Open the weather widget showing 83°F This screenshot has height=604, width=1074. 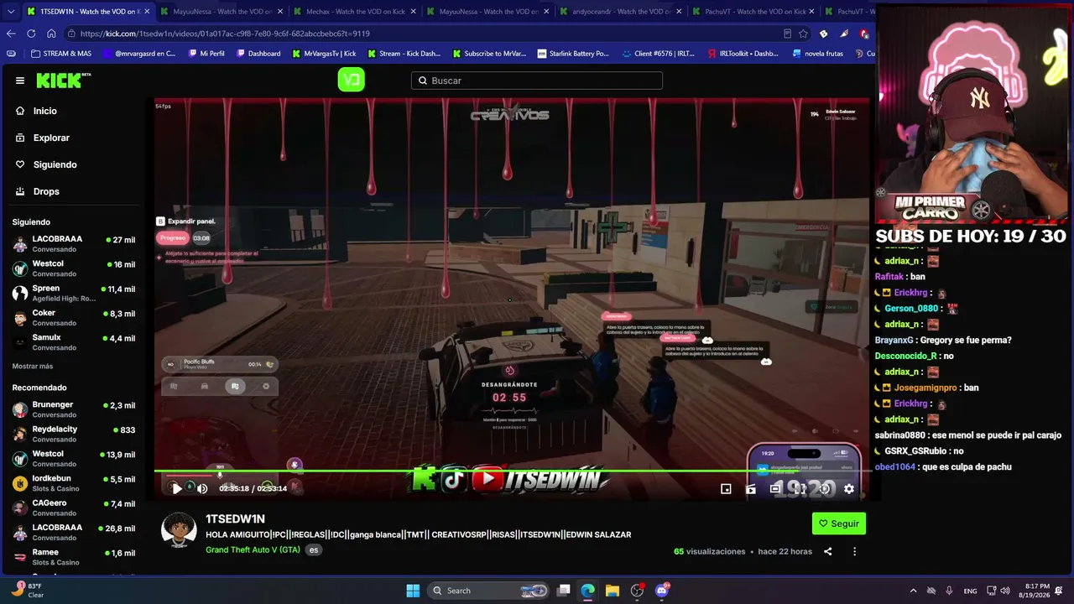point(29,591)
